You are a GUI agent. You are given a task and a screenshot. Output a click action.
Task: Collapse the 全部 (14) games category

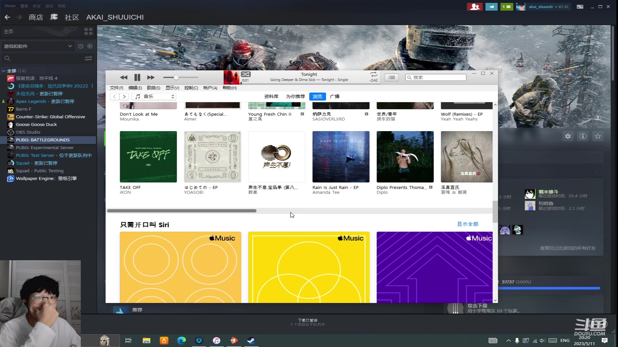pos(4,71)
